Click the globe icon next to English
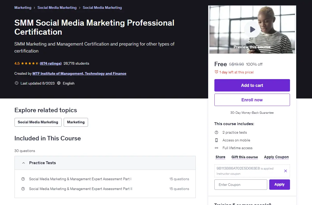The image size is (312, 205). click(x=59, y=83)
